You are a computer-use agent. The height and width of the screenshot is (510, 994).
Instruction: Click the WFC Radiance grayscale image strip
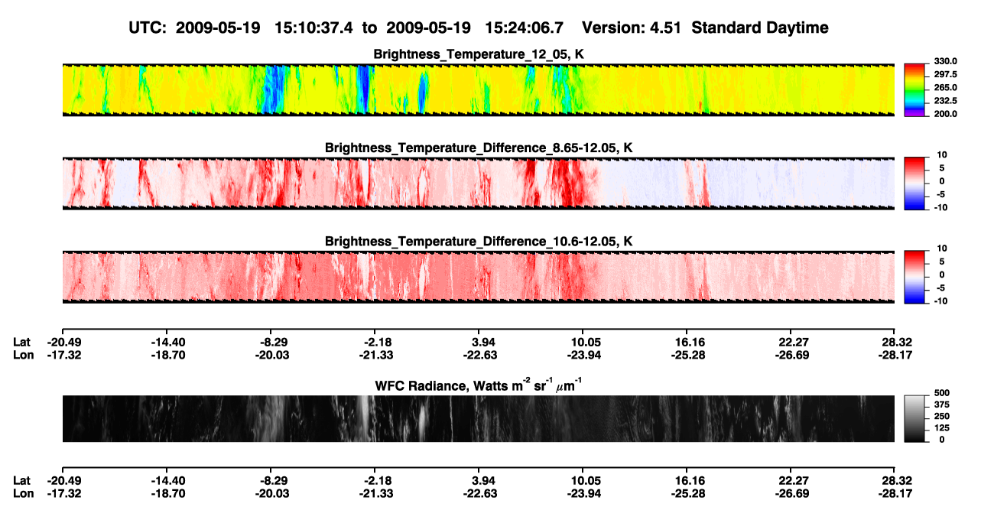[478, 418]
